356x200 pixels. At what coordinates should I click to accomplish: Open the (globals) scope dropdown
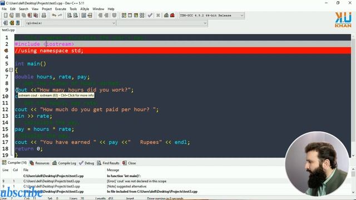tap(71, 23)
